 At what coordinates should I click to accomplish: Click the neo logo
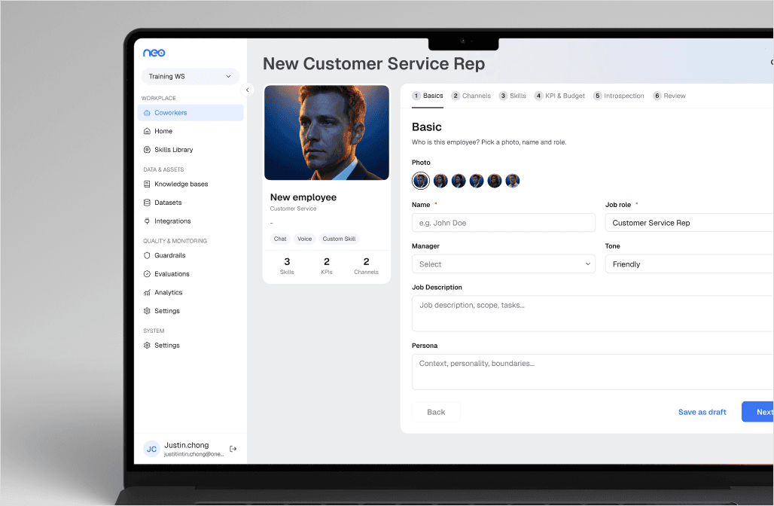click(x=154, y=53)
